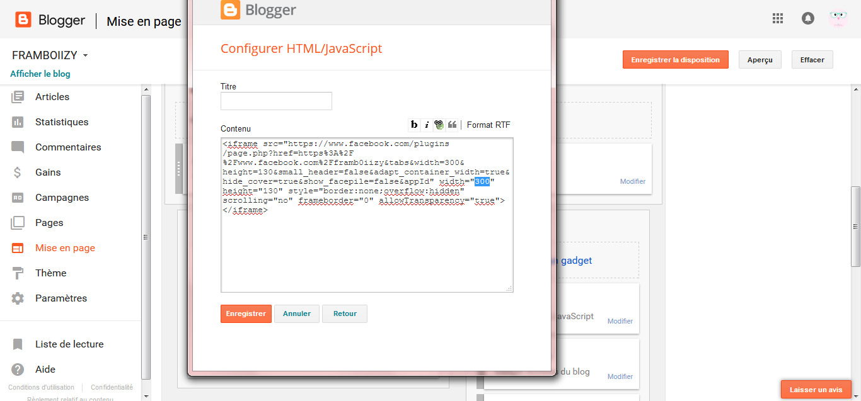Click the Statistiques bar chart icon
The height and width of the screenshot is (401, 861).
click(18, 122)
